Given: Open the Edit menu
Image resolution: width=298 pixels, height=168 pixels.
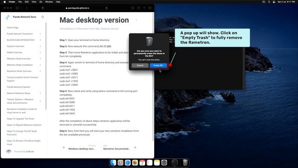Looking at the screenshot, I should (27, 2).
